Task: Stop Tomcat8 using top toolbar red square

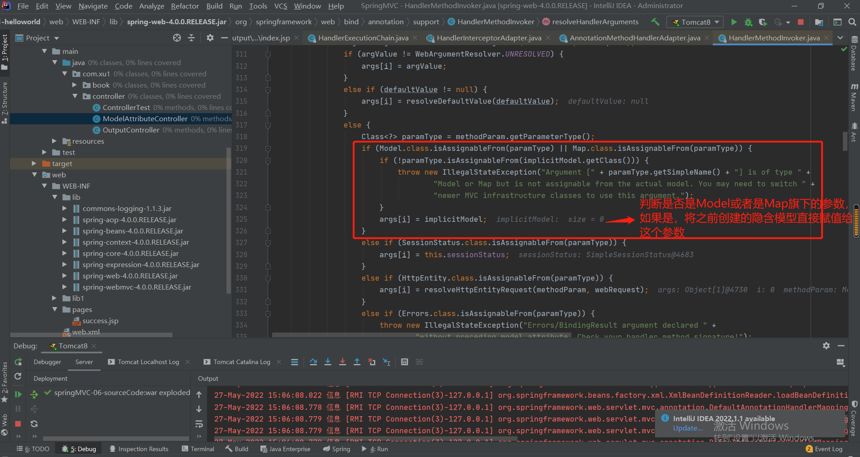Action: click(x=801, y=22)
